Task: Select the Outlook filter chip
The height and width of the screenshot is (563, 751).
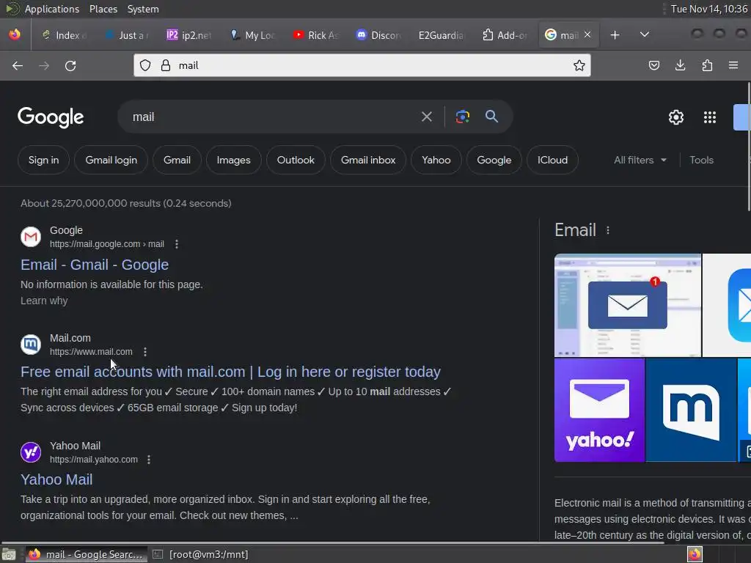Action: (x=296, y=160)
